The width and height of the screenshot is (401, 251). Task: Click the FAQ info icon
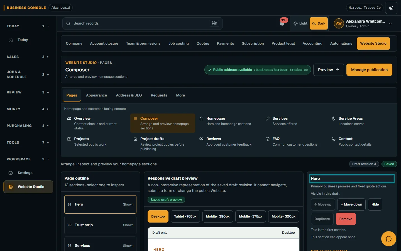point(268,139)
